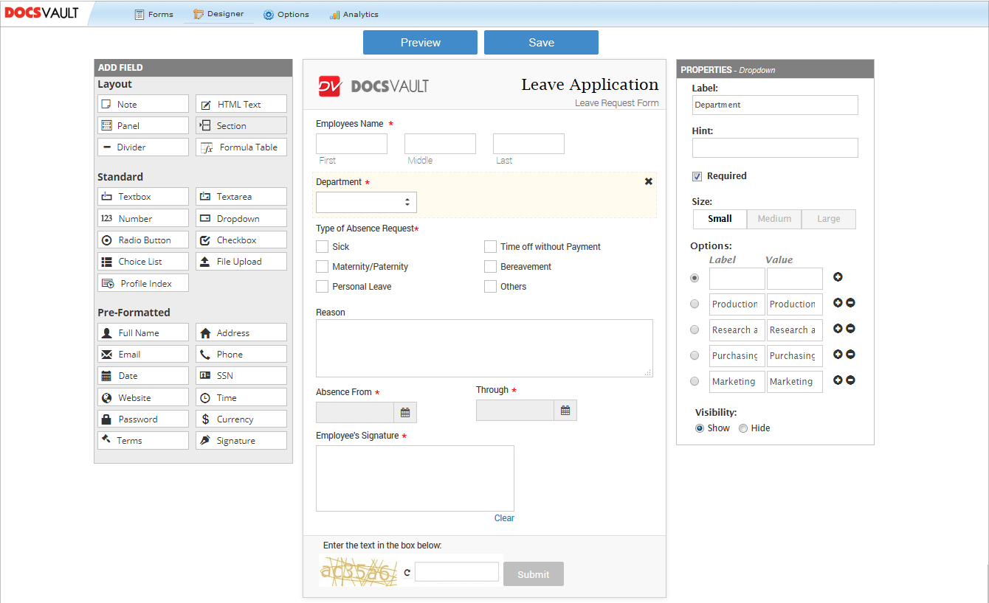
Task: Choose Medium size for dropdown
Action: point(774,219)
